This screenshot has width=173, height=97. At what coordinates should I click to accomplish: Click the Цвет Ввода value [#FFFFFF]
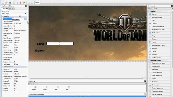(x=17, y=38)
